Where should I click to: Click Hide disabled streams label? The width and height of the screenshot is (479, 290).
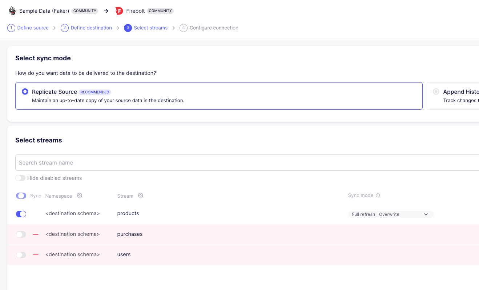(x=55, y=178)
